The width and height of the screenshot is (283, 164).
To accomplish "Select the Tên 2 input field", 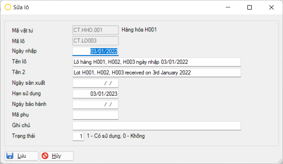I will [x=157, y=72].
